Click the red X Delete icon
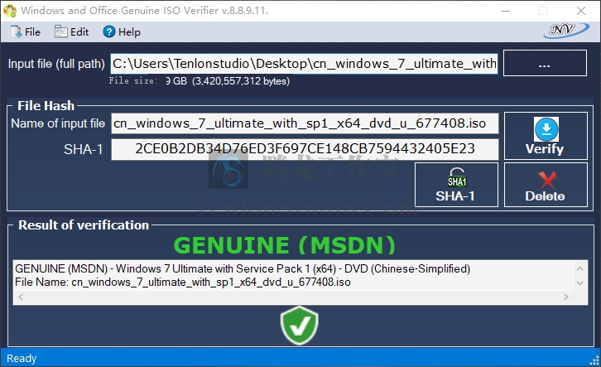This screenshot has height=367, width=601. point(547,180)
